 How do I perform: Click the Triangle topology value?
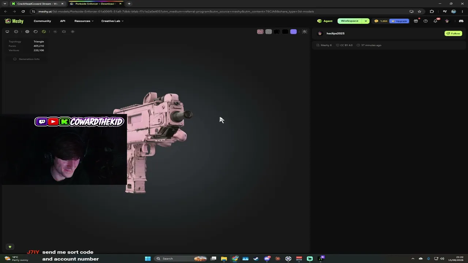coord(39,42)
